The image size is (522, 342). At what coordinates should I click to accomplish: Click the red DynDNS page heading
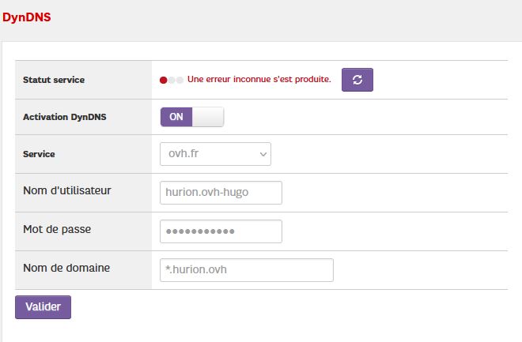tap(27, 17)
